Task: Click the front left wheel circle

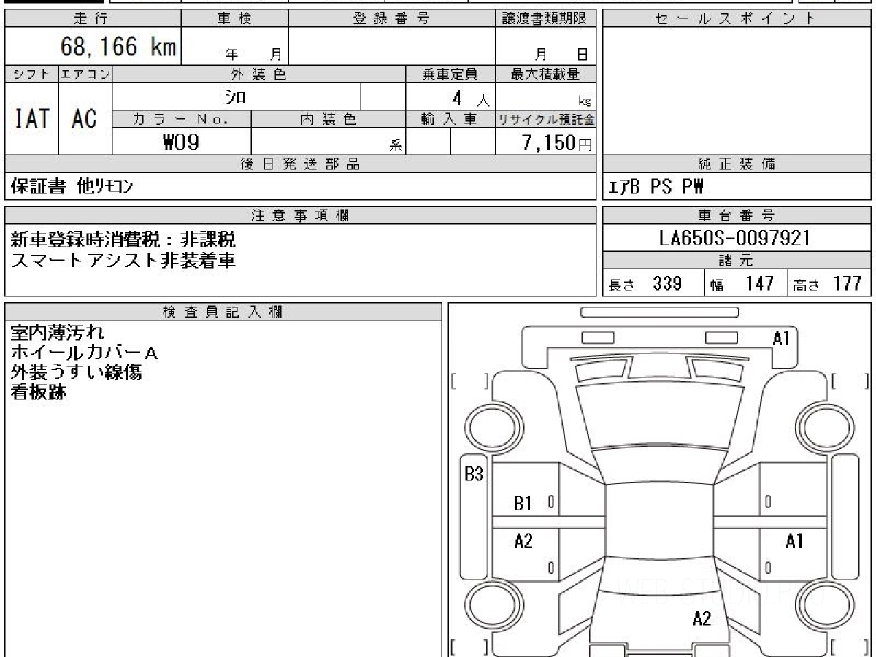Action: [x=495, y=428]
